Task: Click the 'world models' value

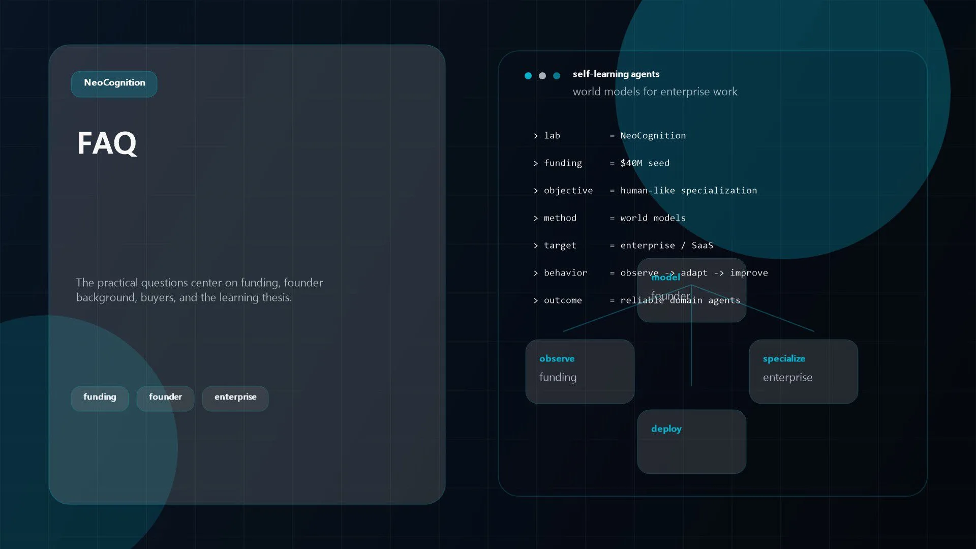Action: 653,218
